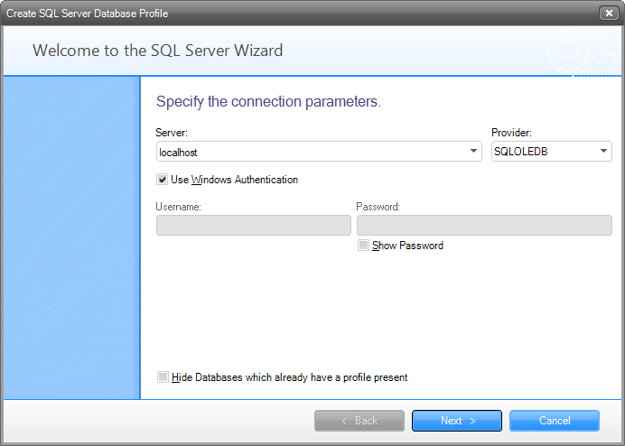
Task: Click the Username input field
Action: [x=254, y=225]
